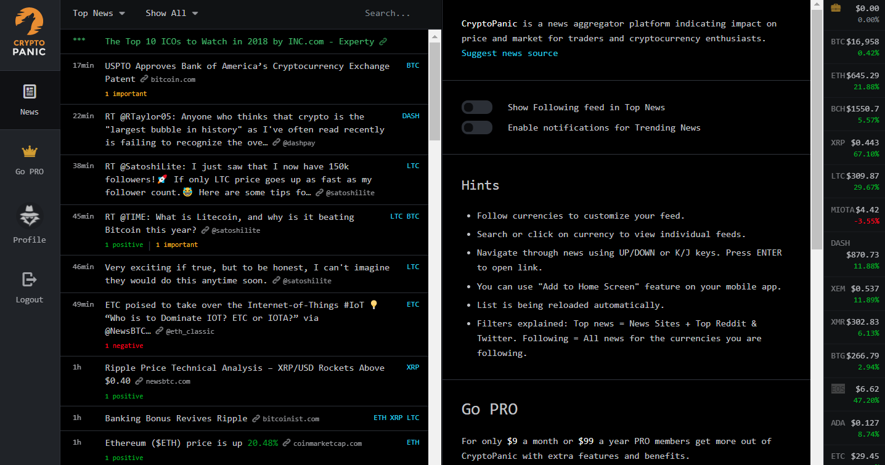Viewport: 885px width, 465px height.
Task: Click XRP tag on Ripple analysis article
Action: [413, 367]
